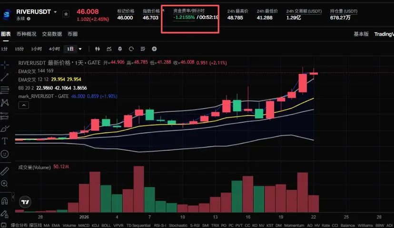Open the 交易数据 tab
The height and width of the screenshot is (228, 394).
(x=52, y=34)
